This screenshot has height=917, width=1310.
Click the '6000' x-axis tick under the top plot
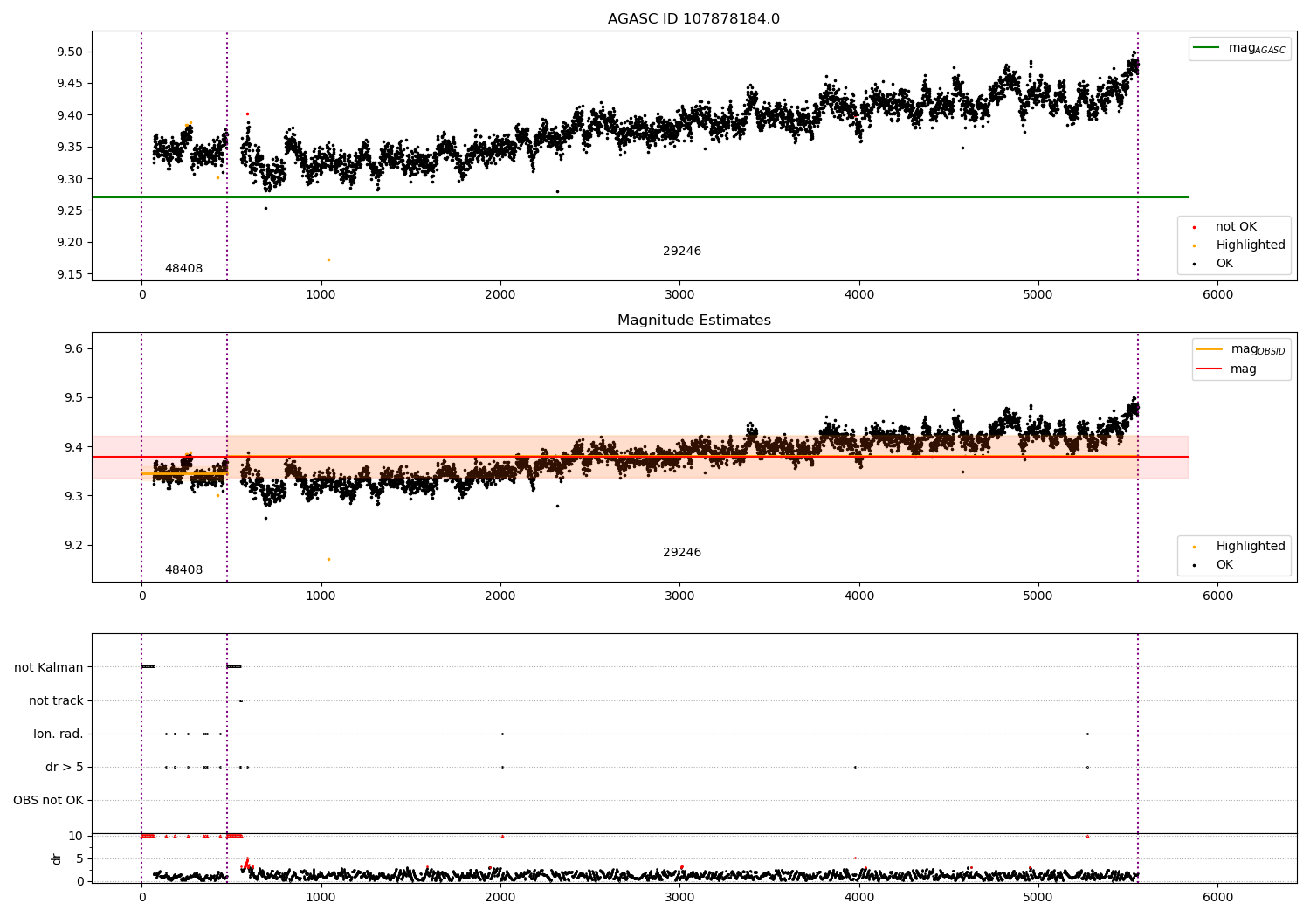(x=1217, y=295)
